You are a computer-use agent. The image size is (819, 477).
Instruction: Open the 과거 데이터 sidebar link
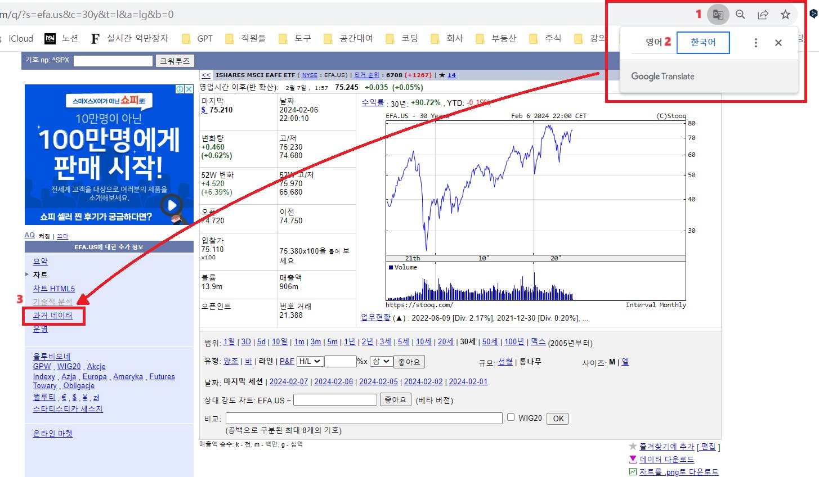[x=53, y=316]
